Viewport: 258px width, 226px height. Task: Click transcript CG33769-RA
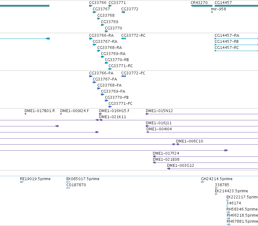[x=113, y=54]
